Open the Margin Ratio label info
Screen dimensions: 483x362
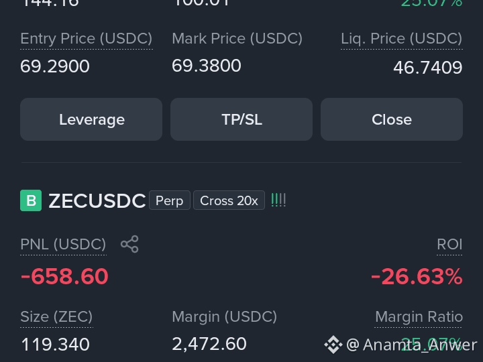(x=419, y=316)
